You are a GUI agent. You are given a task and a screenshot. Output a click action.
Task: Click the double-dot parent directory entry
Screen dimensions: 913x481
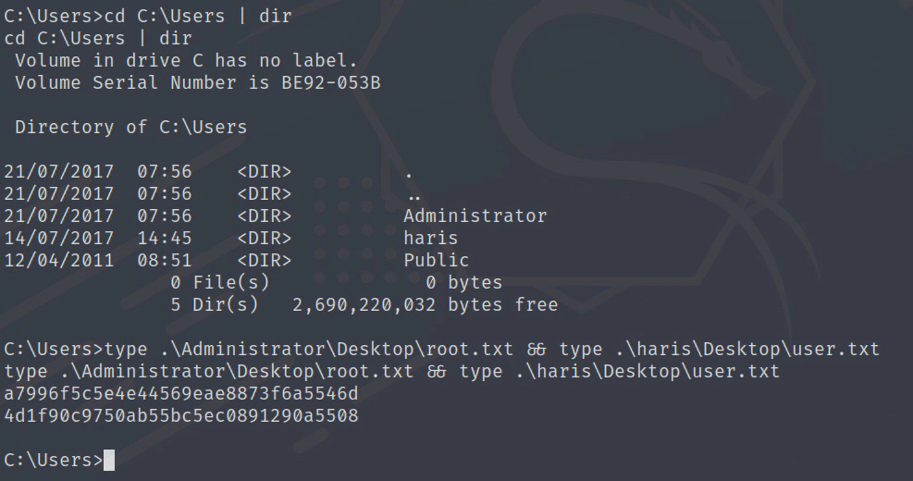[413, 193]
